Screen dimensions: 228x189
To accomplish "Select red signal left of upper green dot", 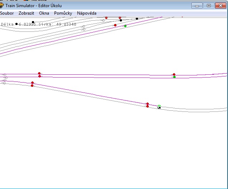I will pyautogui.click(x=115, y=25).
